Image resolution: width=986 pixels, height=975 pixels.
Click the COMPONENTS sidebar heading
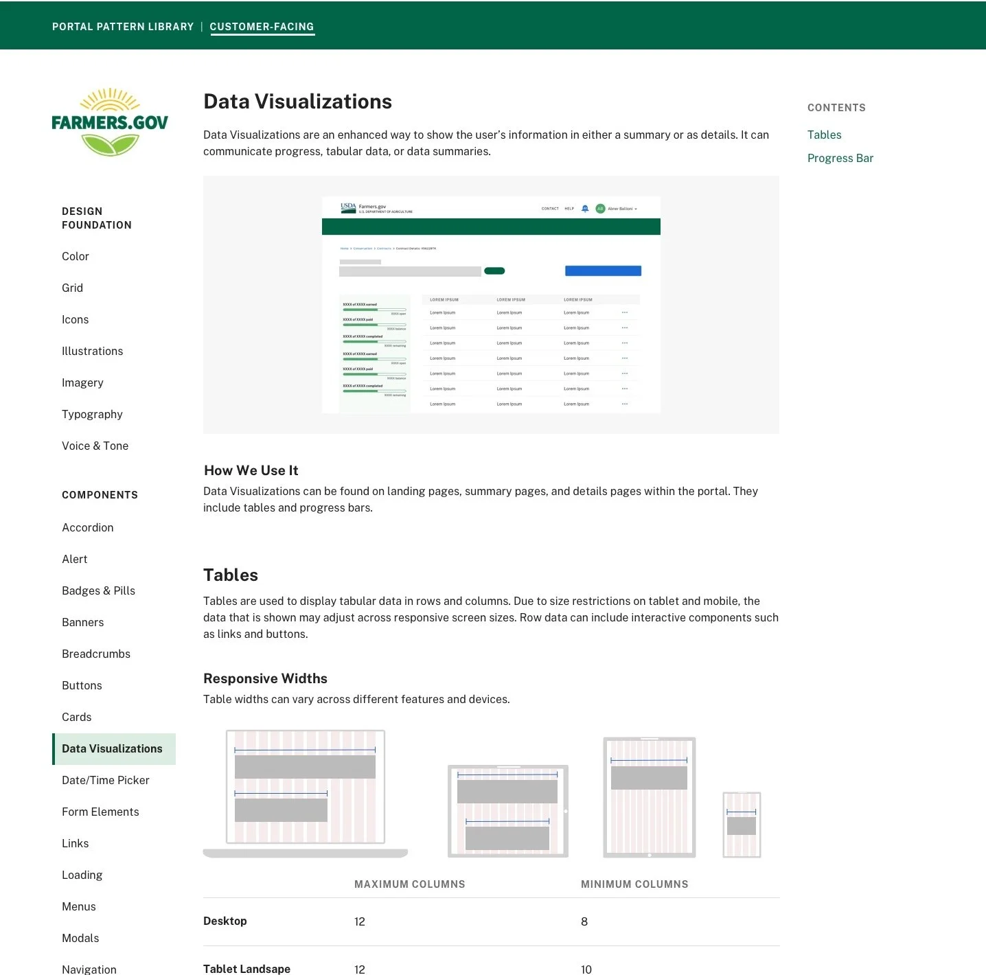pyautogui.click(x=100, y=495)
